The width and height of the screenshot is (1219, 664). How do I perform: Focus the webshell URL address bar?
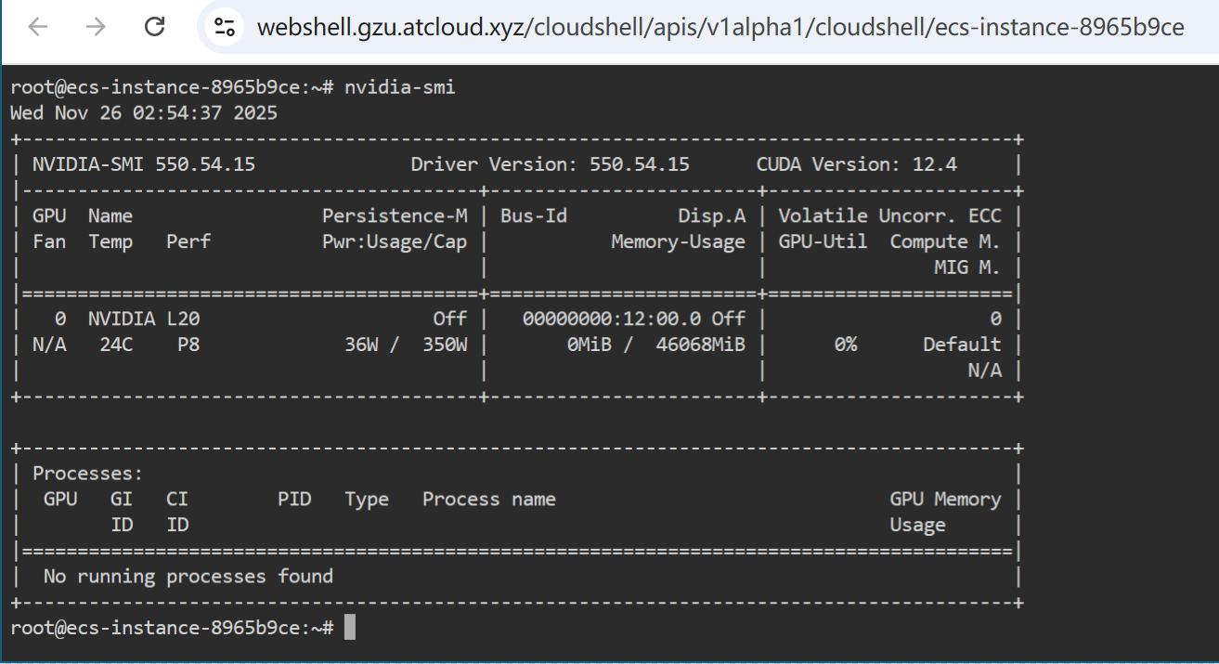720,27
